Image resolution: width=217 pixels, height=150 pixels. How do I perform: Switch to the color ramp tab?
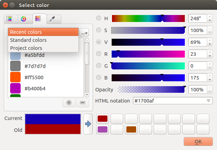(x=9, y=19)
